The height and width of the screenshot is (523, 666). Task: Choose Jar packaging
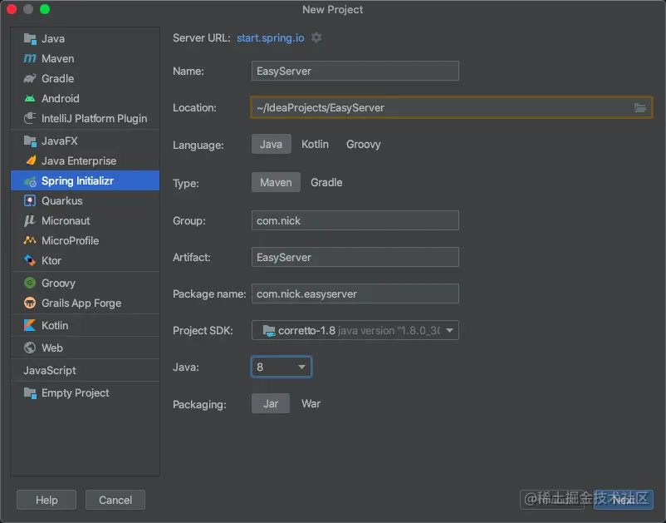[271, 403]
